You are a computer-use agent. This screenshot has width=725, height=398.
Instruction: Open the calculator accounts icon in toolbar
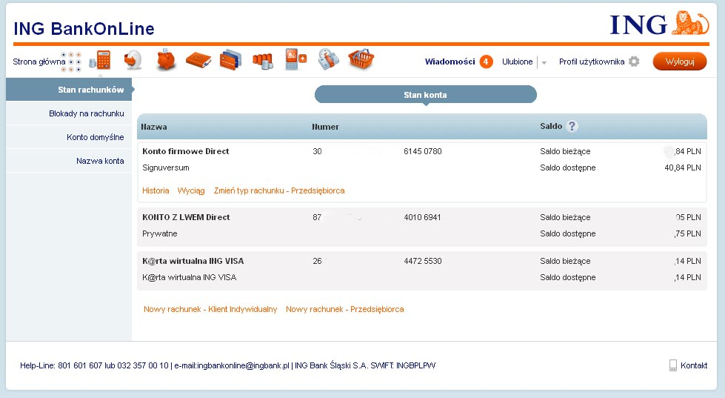pyautogui.click(x=99, y=60)
